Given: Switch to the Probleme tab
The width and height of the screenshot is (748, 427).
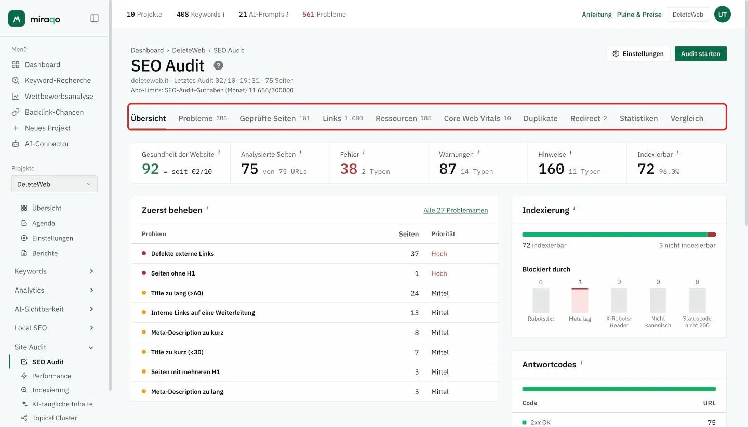Looking at the screenshot, I should coord(203,118).
